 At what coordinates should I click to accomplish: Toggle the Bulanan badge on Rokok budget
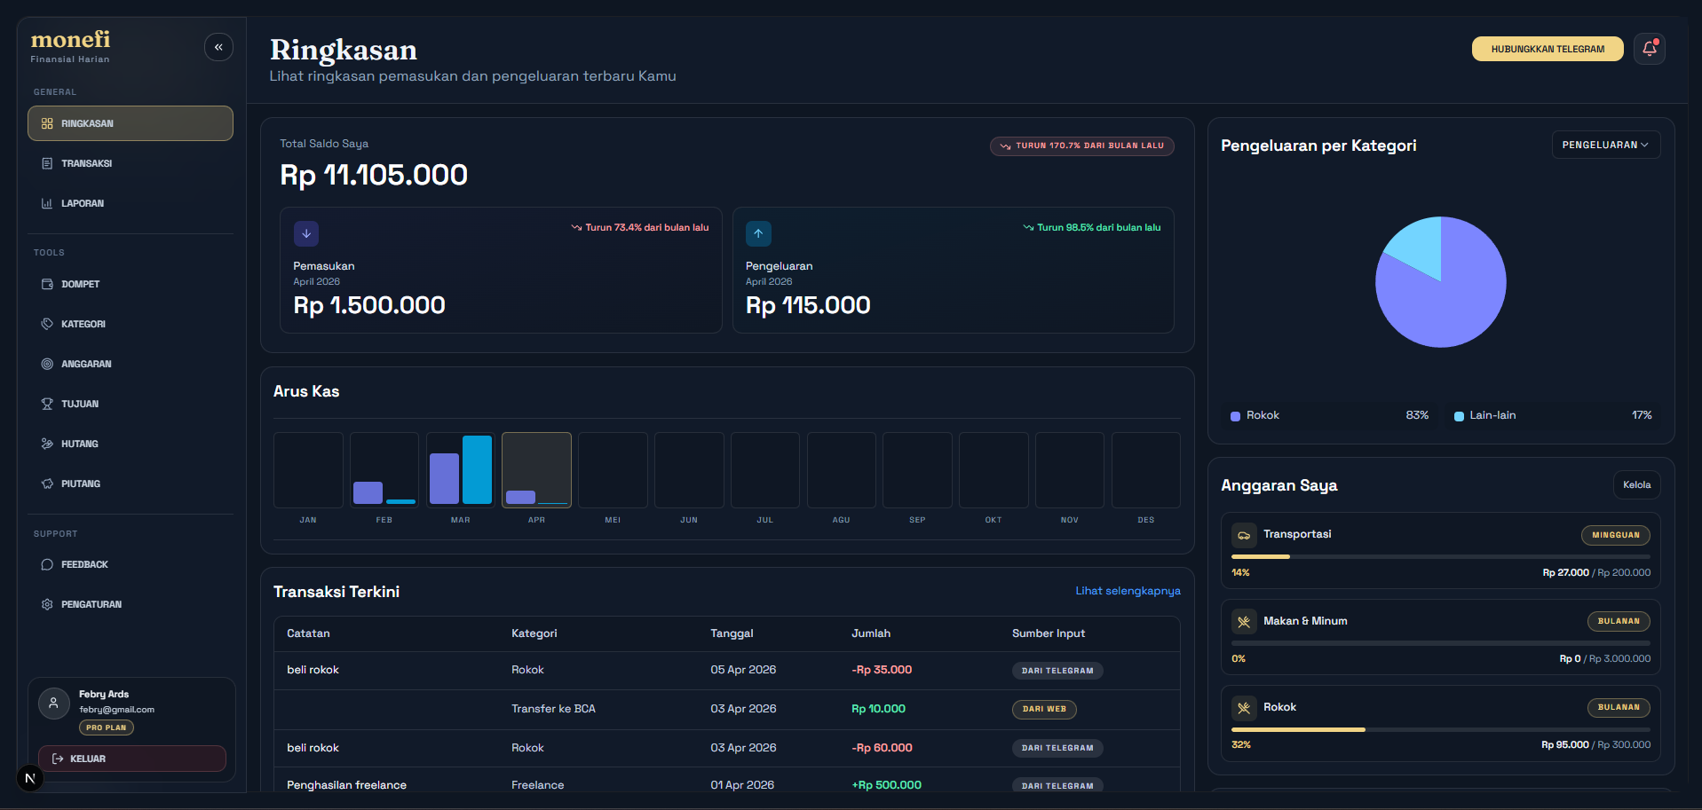click(1619, 707)
